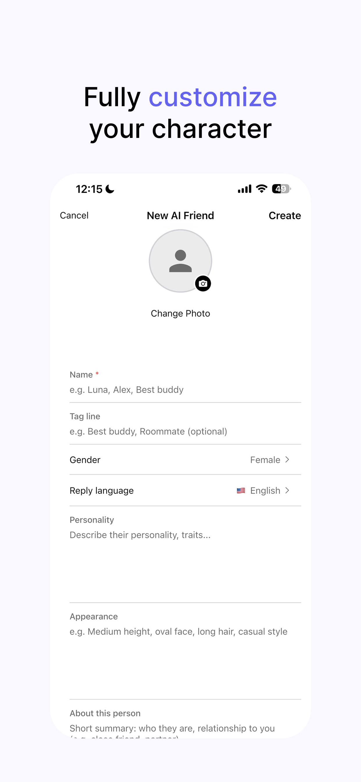Tap the avatar placeholder person icon
Image resolution: width=361 pixels, height=782 pixels.
(180, 260)
